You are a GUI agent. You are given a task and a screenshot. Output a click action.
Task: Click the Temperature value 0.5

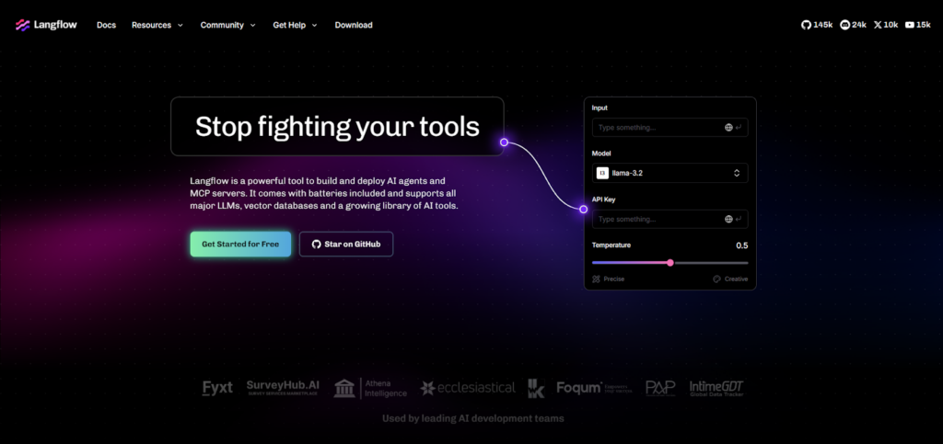tap(742, 246)
